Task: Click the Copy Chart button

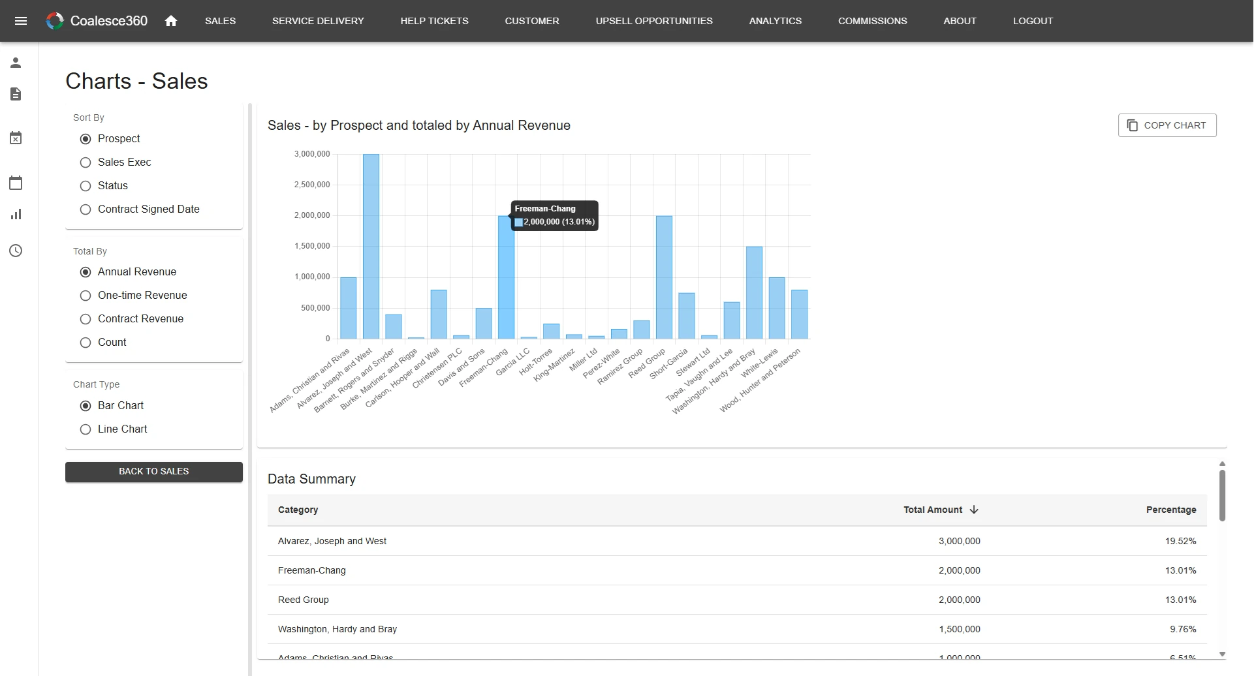Action: click(1167, 125)
